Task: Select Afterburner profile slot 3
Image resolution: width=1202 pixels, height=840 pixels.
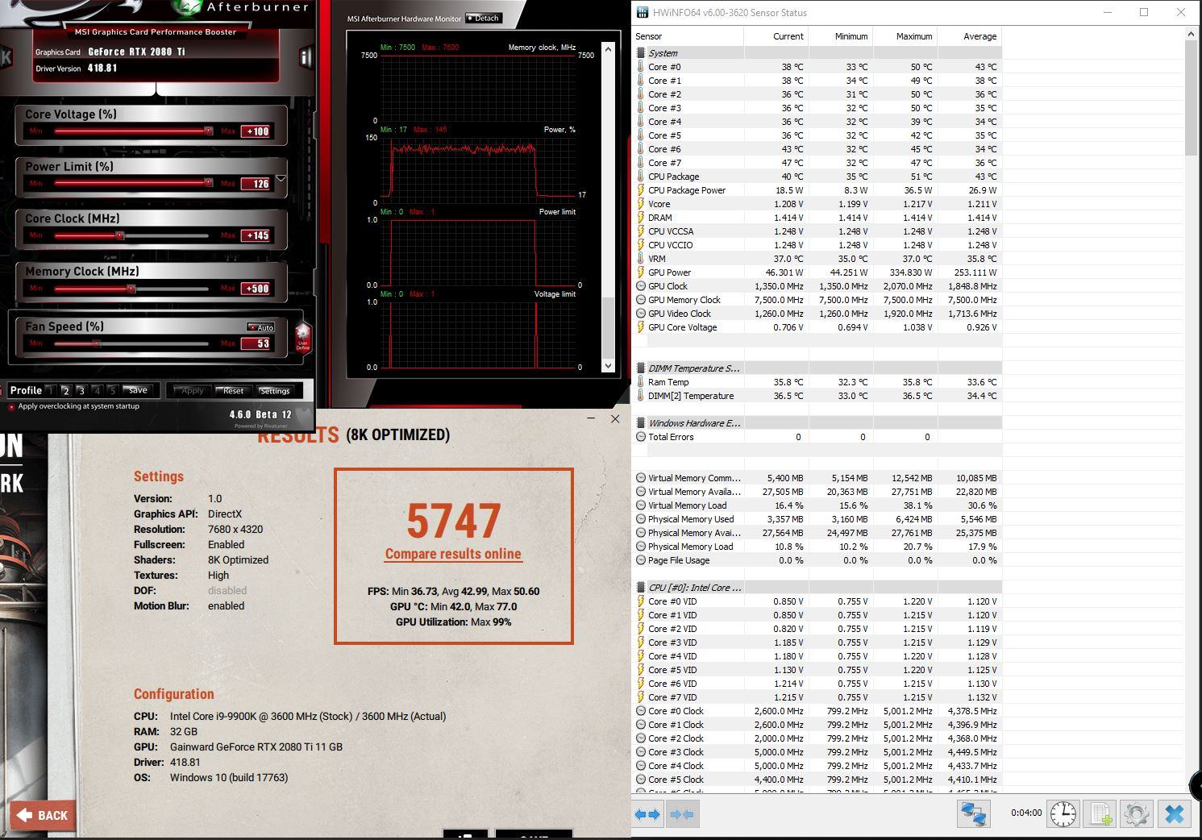Action: (81, 391)
